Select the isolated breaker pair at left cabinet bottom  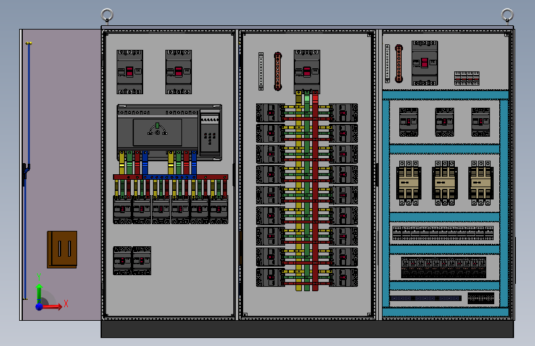coord(132,261)
